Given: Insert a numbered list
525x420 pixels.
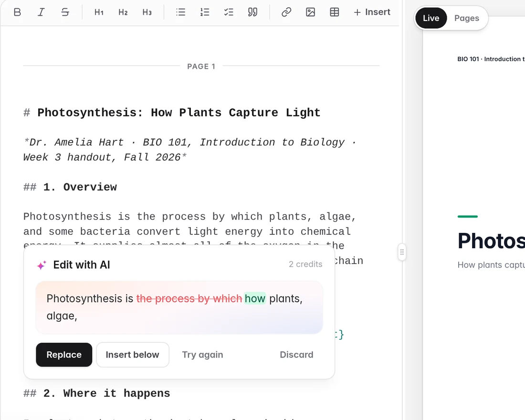Looking at the screenshot, I should tap(205, 12).
